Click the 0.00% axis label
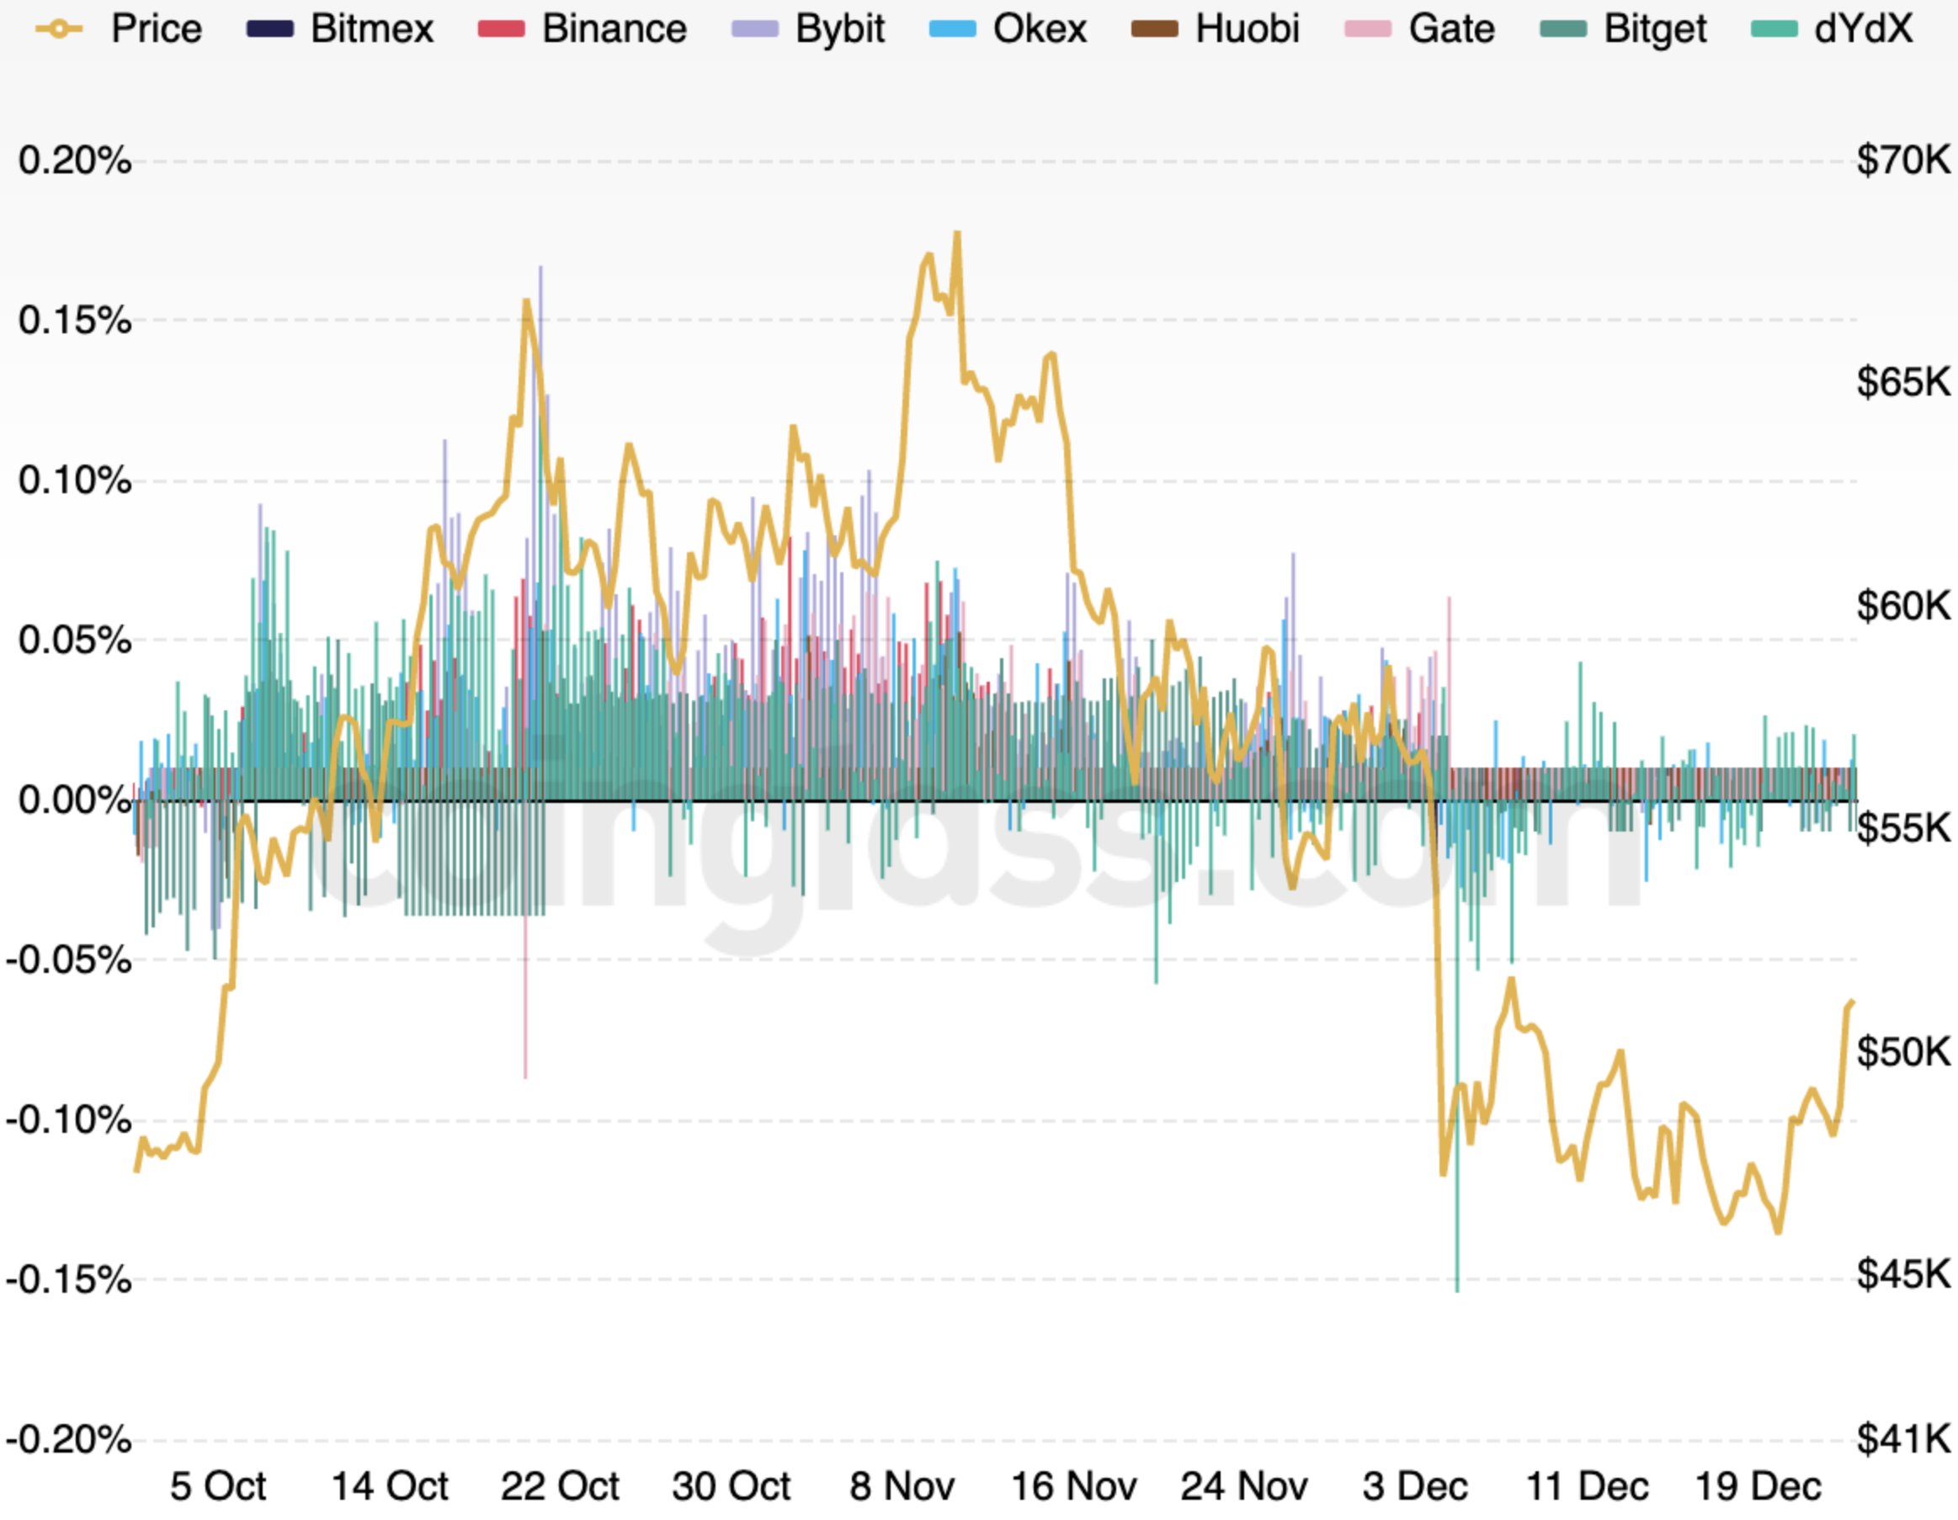1958x1520 pixels. [74, 800]
